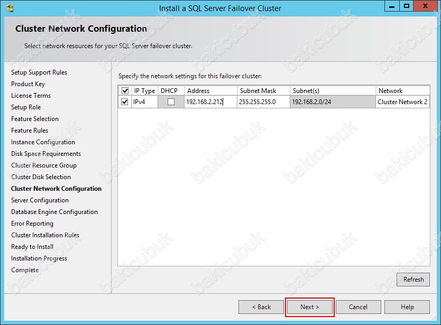Cancel the failover cluster setup
Viewport: 441px width, 325px height.
click(359, 307)
